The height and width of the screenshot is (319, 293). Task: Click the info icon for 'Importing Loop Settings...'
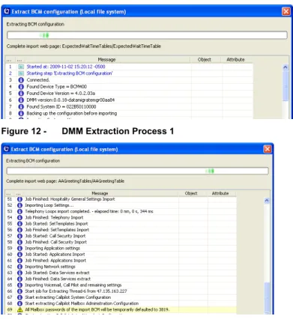[19, 205]
